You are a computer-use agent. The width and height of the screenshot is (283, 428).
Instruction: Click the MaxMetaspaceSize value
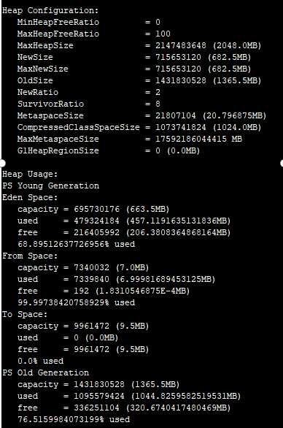pos(198,139)
